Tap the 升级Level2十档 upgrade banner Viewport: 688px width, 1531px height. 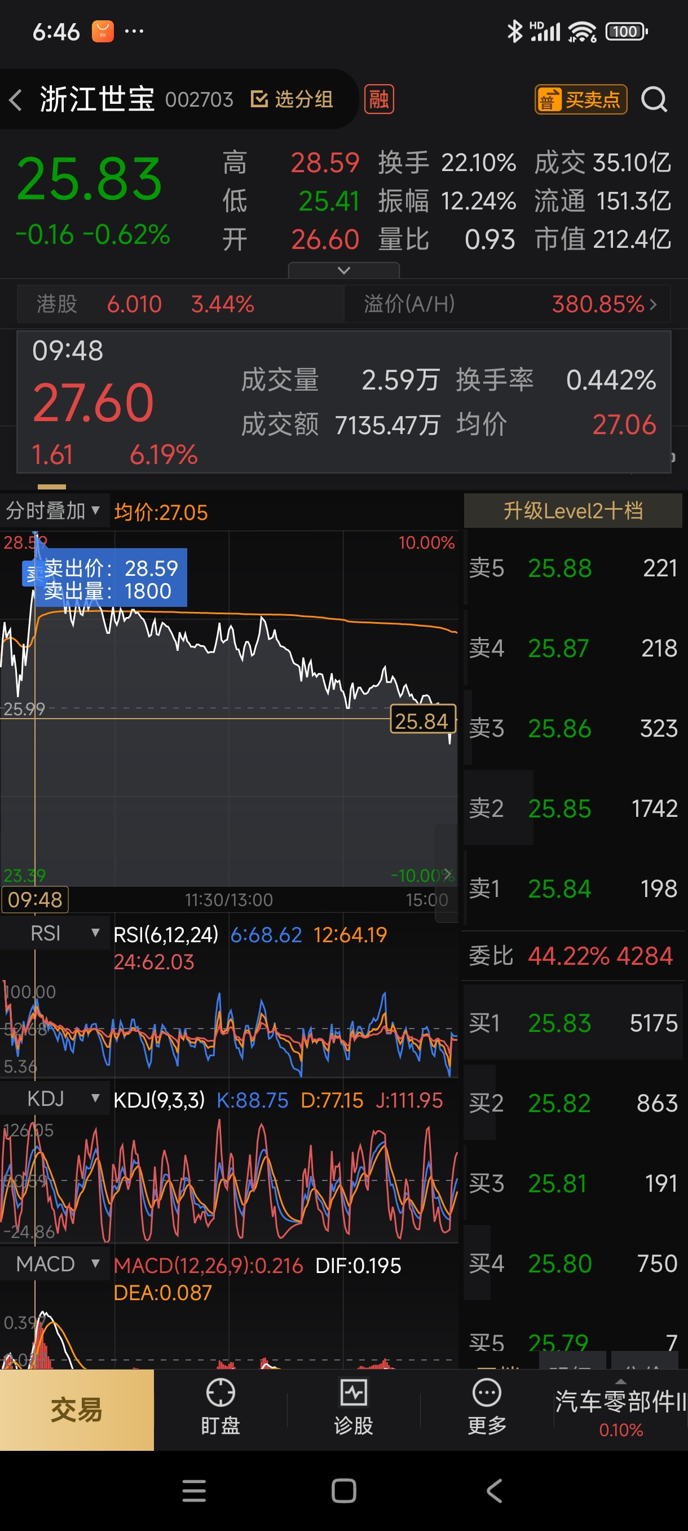click(573, 510)
